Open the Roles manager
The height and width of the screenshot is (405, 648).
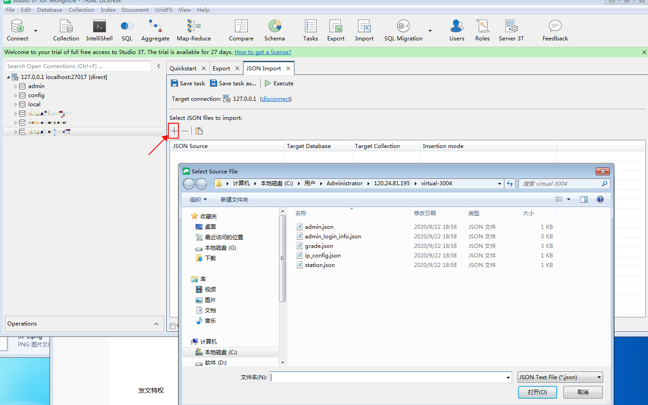coord(483,30)
